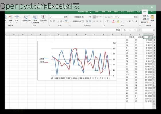Toggle Top Align in Alignment group

pyautogui.click(x=100, y=17)
